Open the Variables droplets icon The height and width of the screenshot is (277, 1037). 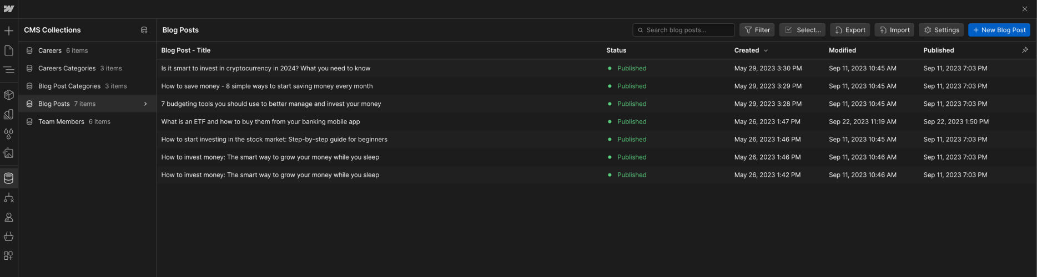(x=9, y=134)
